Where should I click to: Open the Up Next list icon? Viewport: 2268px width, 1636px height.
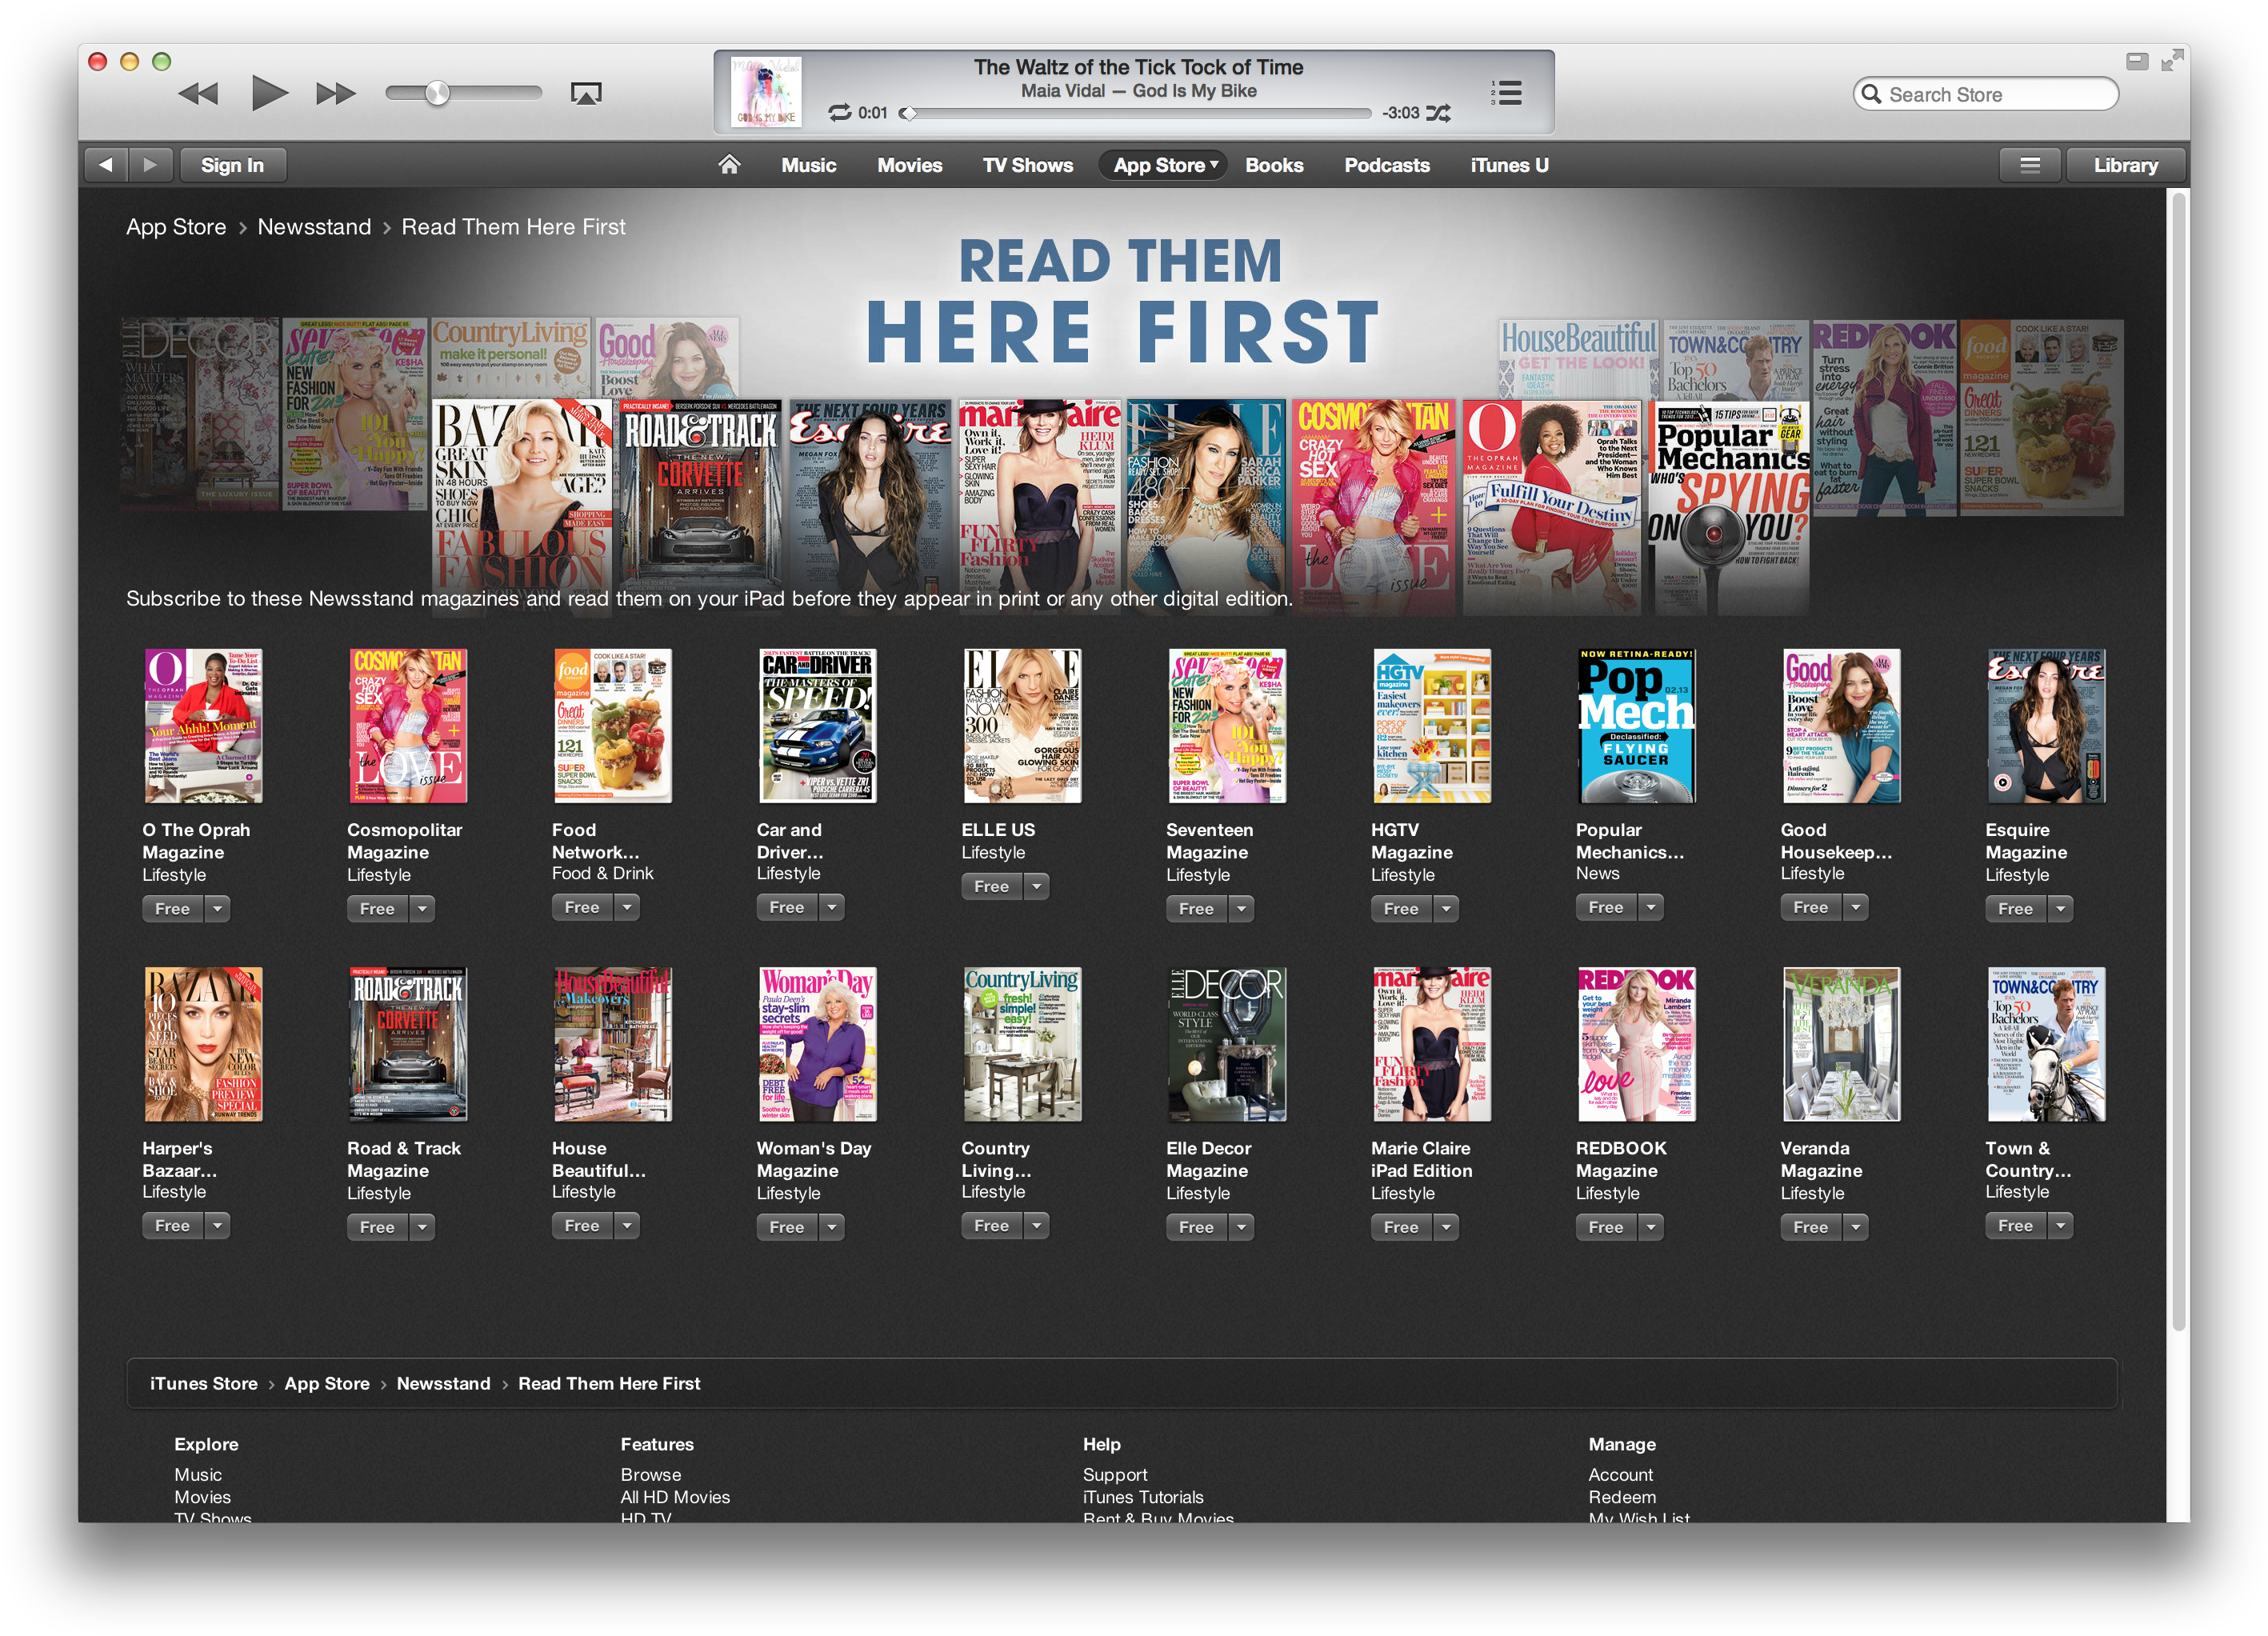(1507, 93)
